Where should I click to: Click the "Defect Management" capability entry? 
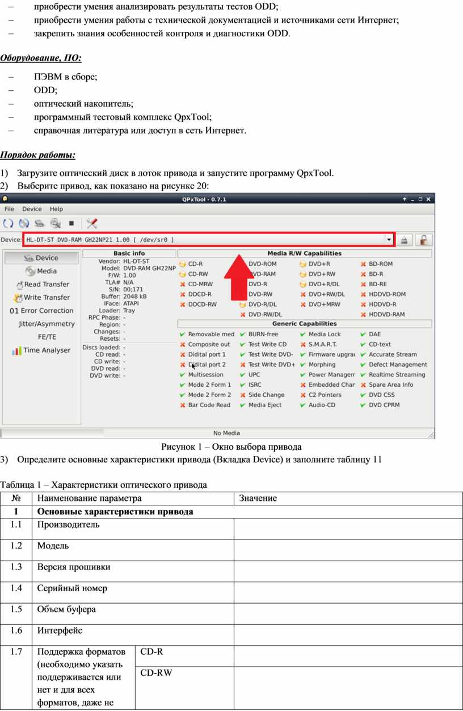[x=394, y=365]
